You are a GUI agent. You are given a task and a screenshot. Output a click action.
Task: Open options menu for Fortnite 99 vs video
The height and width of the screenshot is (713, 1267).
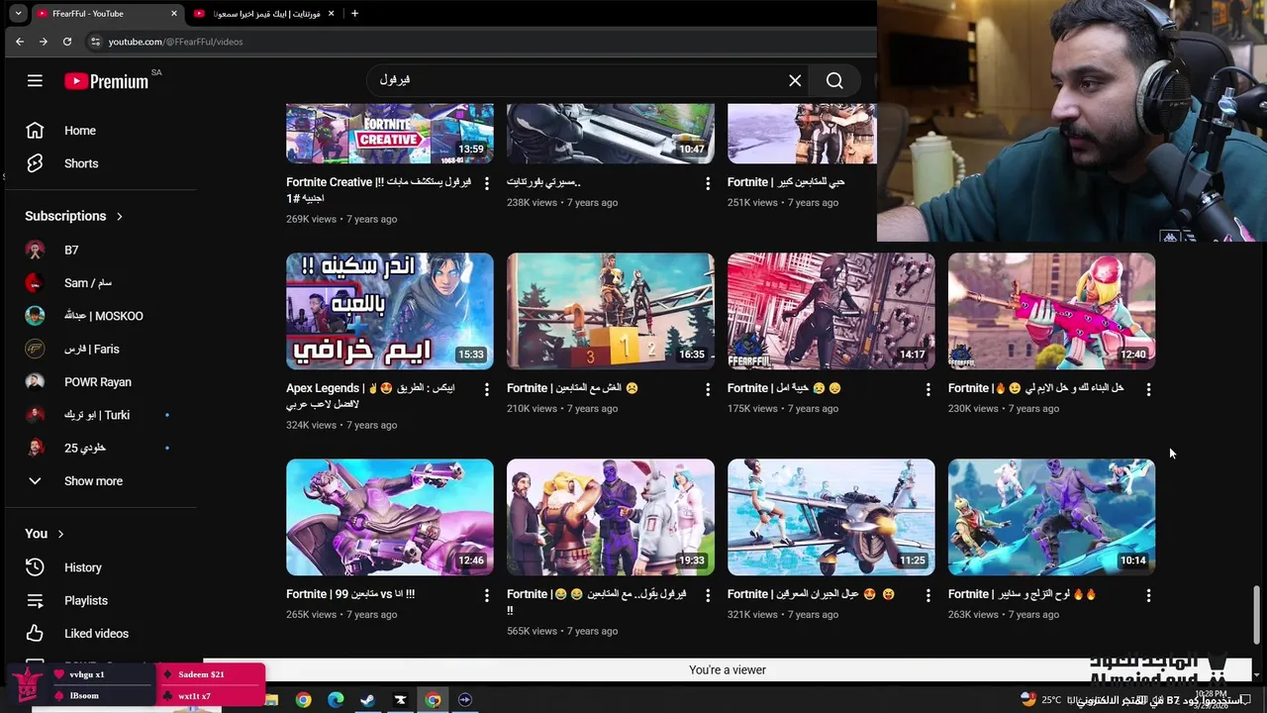point(486,596)
